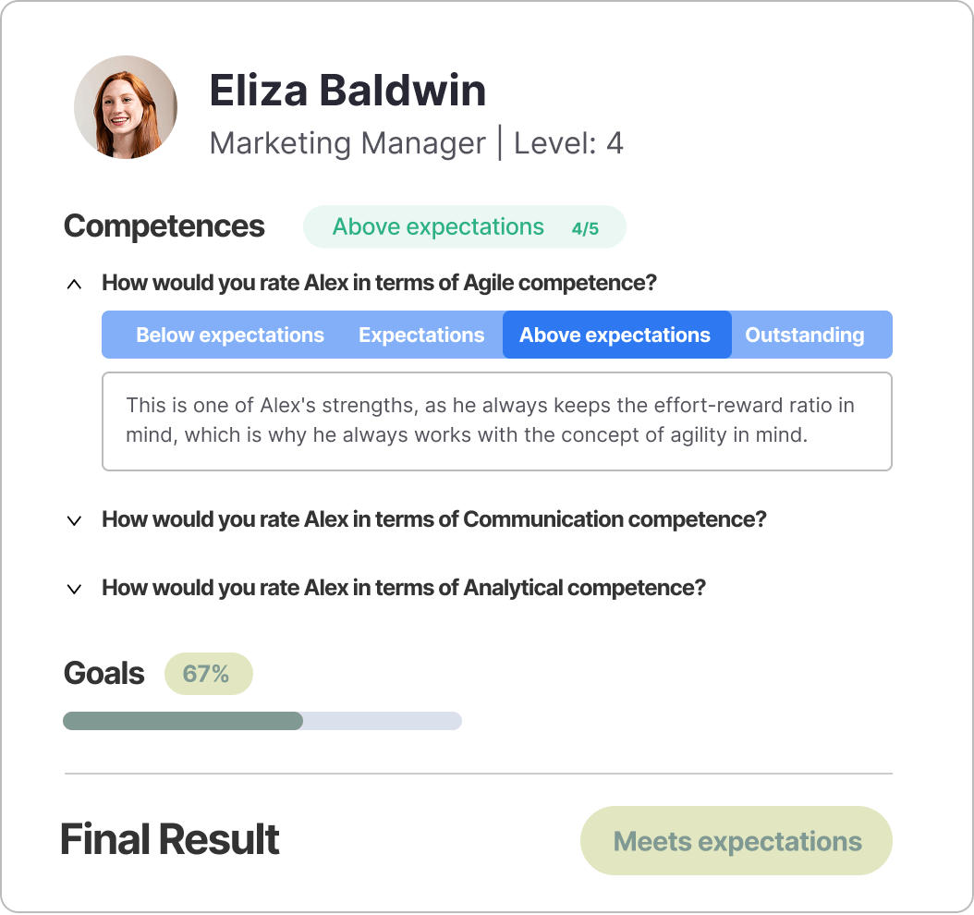
Task: Select the Expectations rating for Agile
Action: [421, 335]
